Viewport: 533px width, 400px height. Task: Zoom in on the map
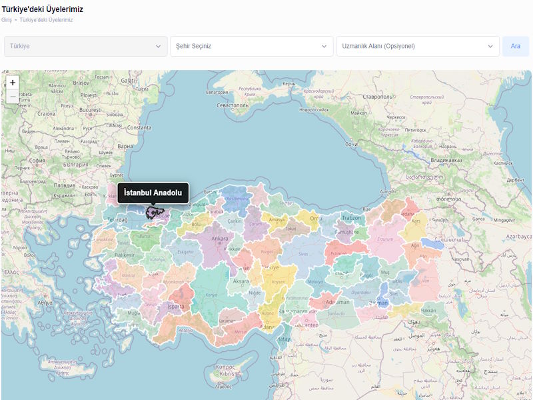(x=13, y=83)
